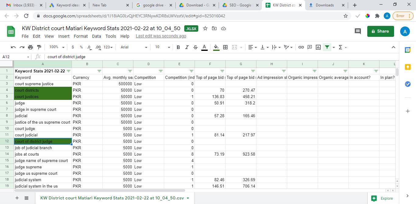Image resolution: width=416 pixels, height=204 pixels.
Task: Get add-ons with the side panel plus
Action: click(407, 111)
